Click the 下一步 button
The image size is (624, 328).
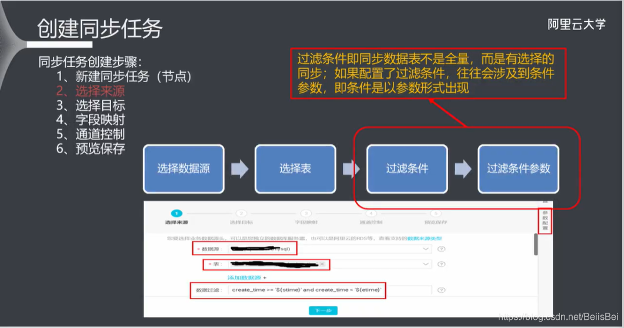(x=323, y=310)
